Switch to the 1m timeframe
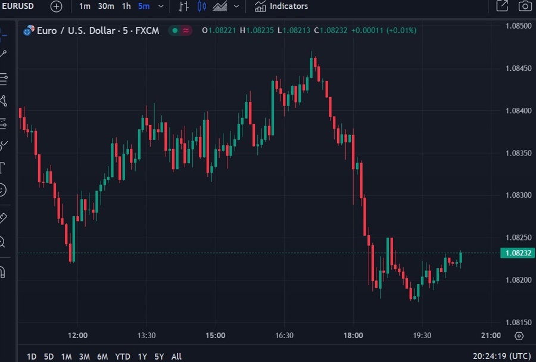The height and width of the screenshot is (362, 536). tap(85, 6)
